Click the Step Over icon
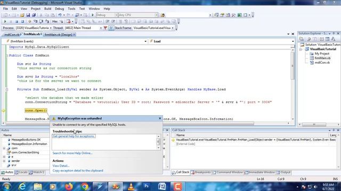 point(41,22)
